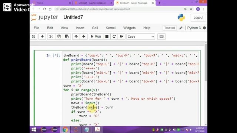
Task: Click the line "if turn == 'X':"
Action: 86,112
